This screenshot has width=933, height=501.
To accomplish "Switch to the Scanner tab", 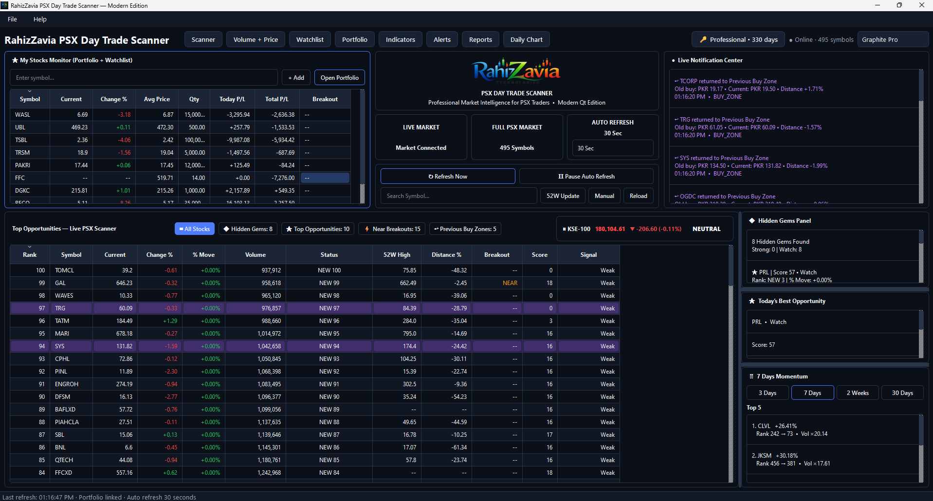I will pyautogui.click(x=203, y=40).
